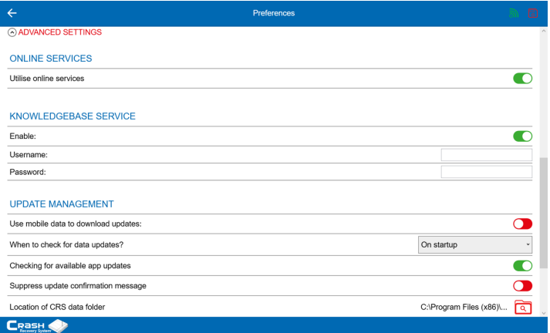Image resolution: width=550 pixels, height=333 pixels.
Task: Click the red save icon in header
Action: point(533,13)
